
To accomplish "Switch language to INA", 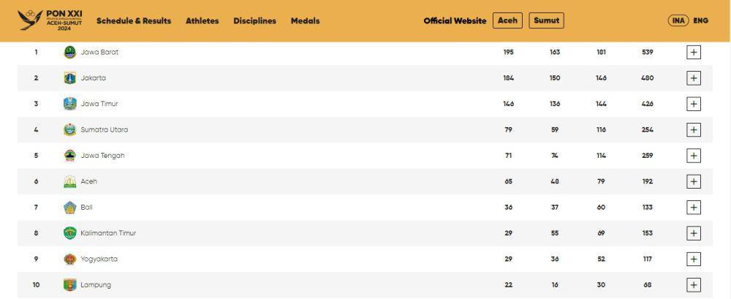I will 678,20.
